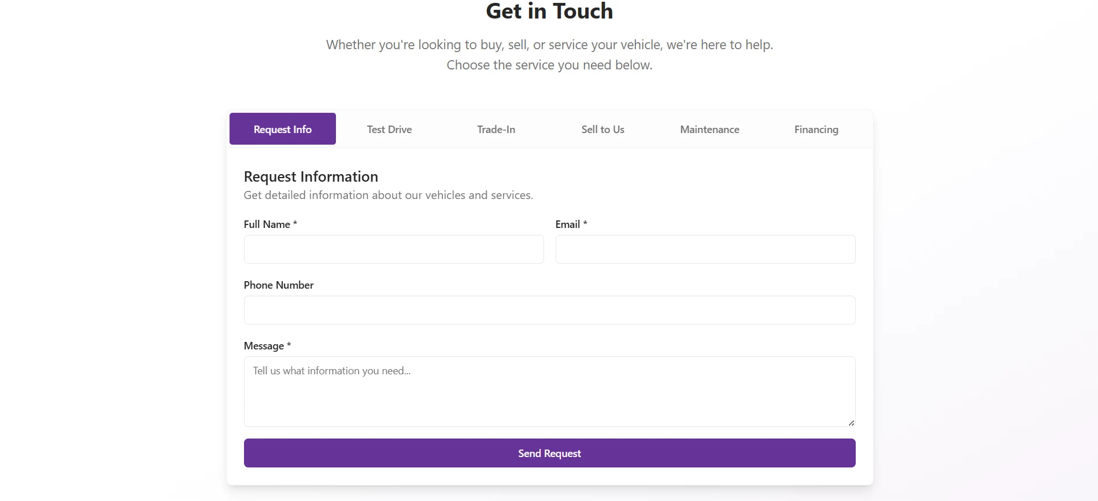Click the 'Choose the service you need' subtitle
Screen dimensions: 1098x501
pyautogui.click(x=549, y=65)
